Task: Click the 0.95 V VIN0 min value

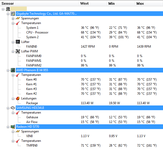Action: point(113,136)
